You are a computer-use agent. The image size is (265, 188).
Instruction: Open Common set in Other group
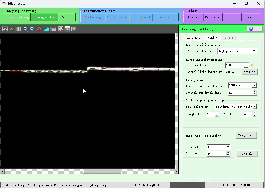pos(213,17)
